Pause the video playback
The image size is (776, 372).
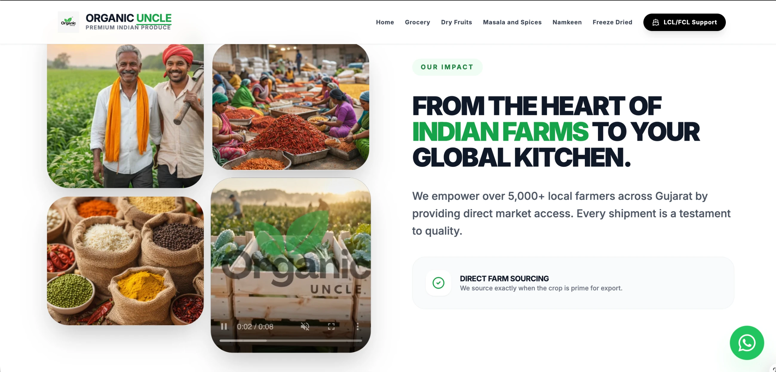point(224,327)
